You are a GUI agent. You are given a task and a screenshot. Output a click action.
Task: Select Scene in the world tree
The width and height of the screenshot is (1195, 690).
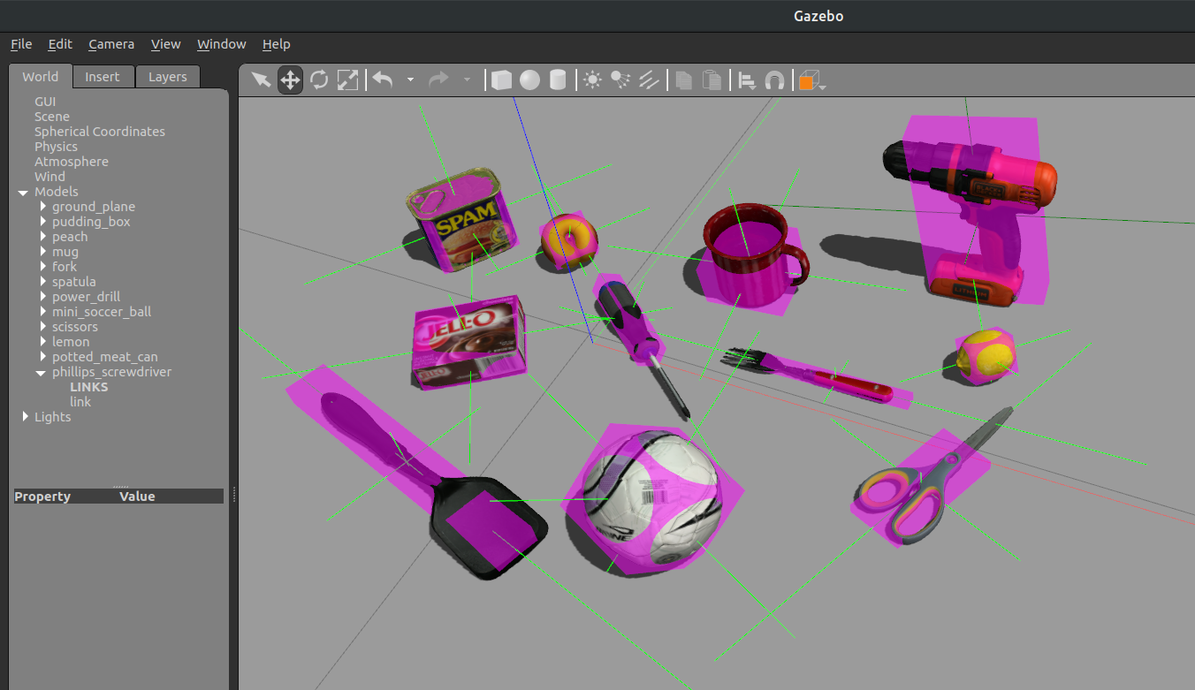(52, 117)
